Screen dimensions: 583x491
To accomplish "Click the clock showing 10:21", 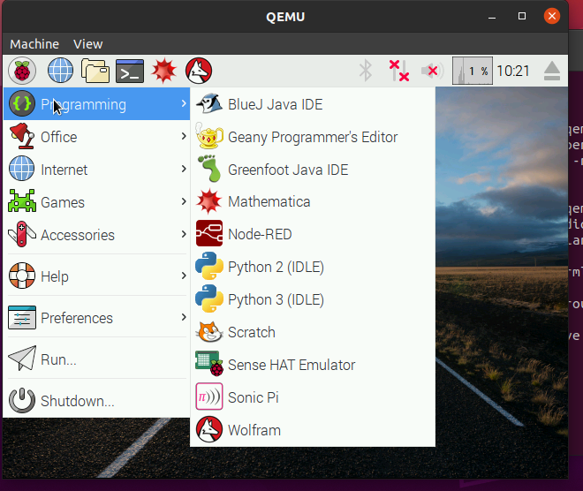I will click(x=512, y=71).
